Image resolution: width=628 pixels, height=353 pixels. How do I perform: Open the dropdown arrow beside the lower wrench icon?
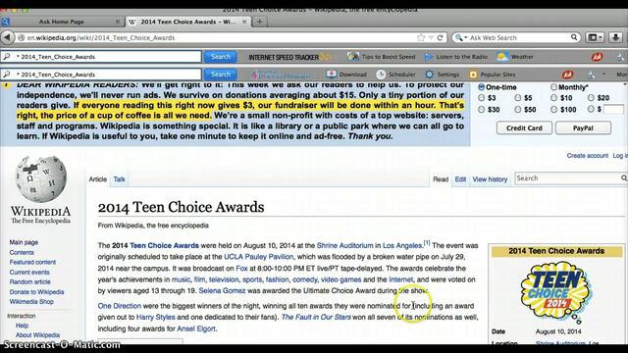pos(603,75)
